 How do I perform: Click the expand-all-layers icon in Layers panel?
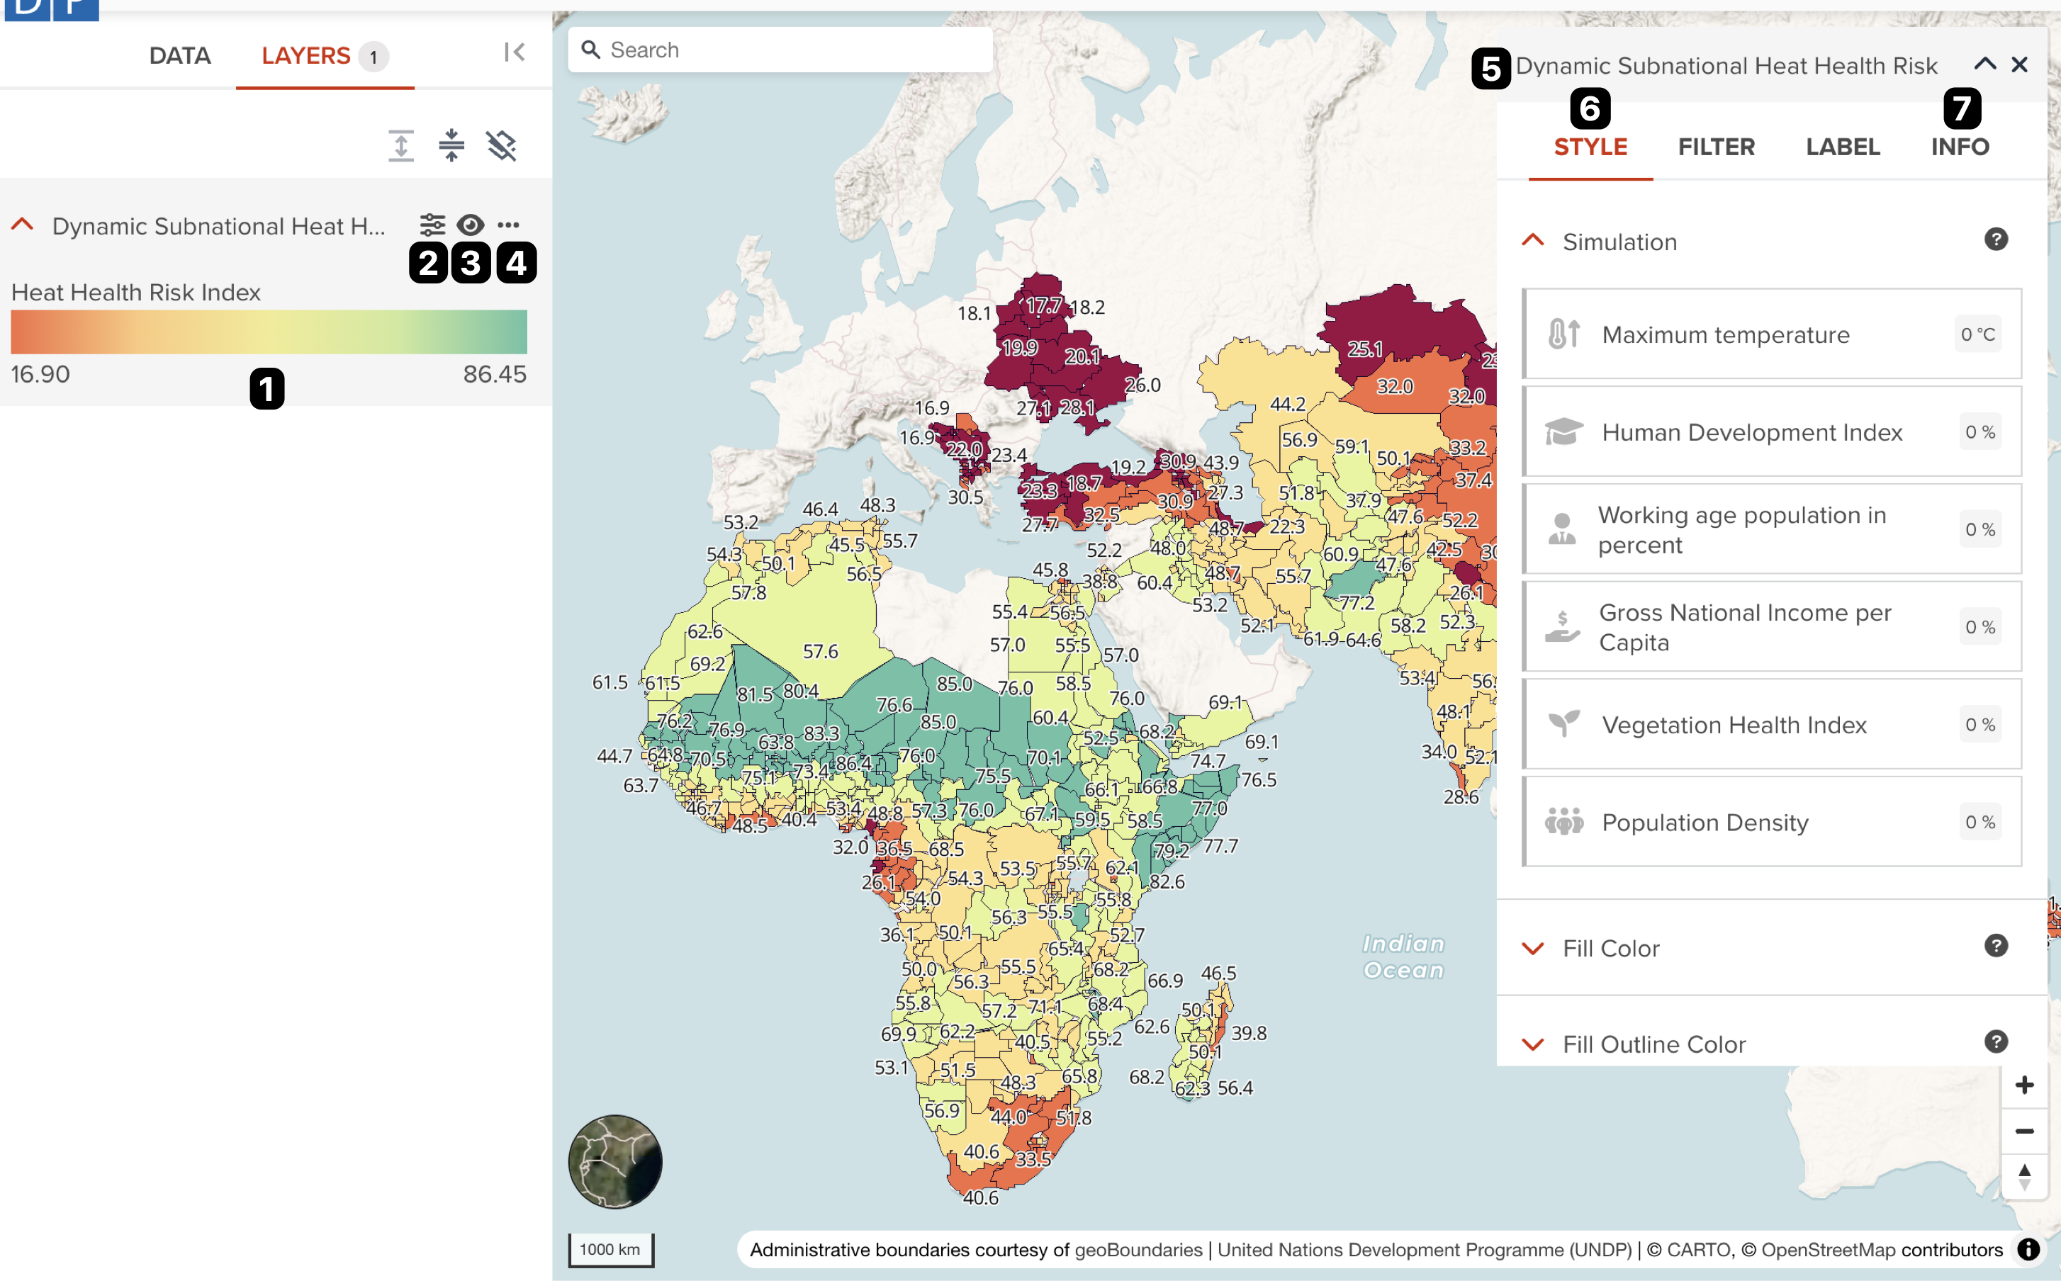coord(400,146)
